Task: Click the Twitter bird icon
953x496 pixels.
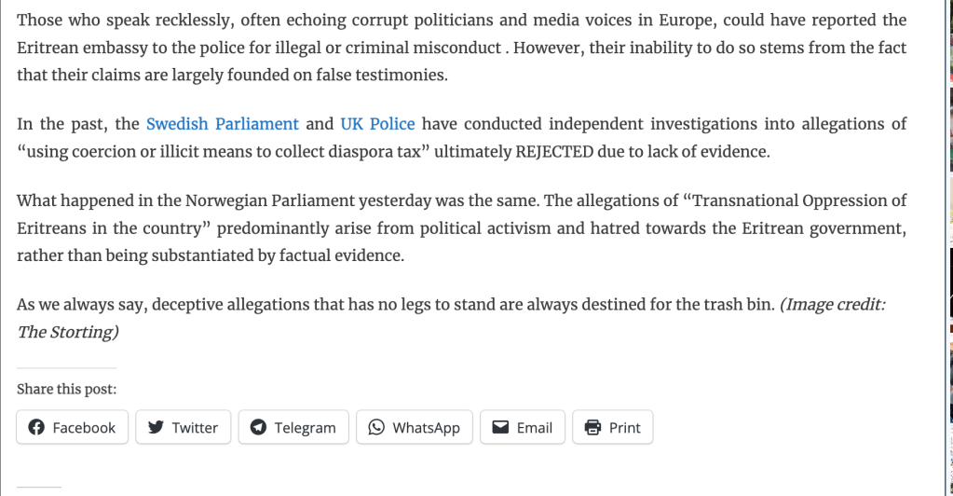Action: click(157, 427)
